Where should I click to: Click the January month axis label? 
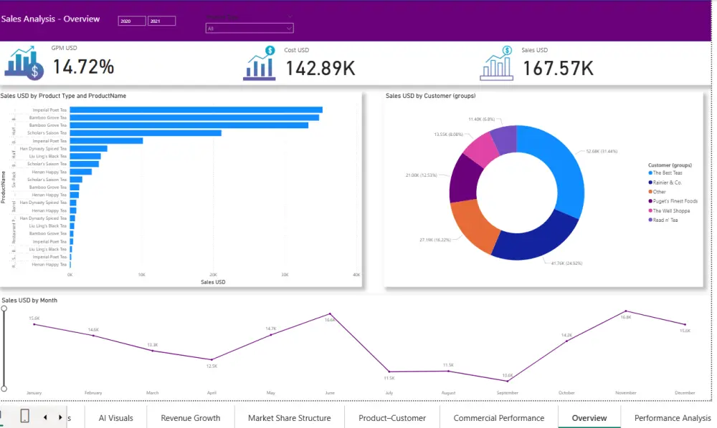[34, 393]
